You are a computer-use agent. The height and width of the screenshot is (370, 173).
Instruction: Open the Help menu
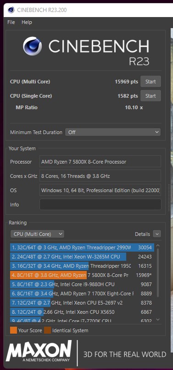[27, 22]
